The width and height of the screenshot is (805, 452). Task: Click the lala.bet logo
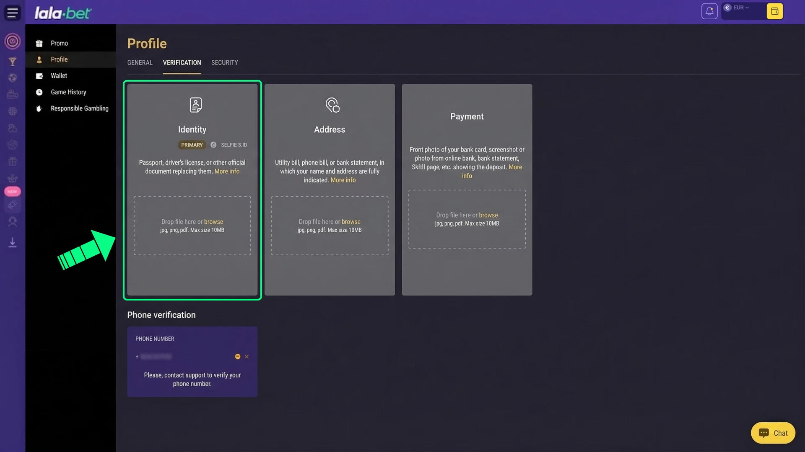(x=63, y=13)
